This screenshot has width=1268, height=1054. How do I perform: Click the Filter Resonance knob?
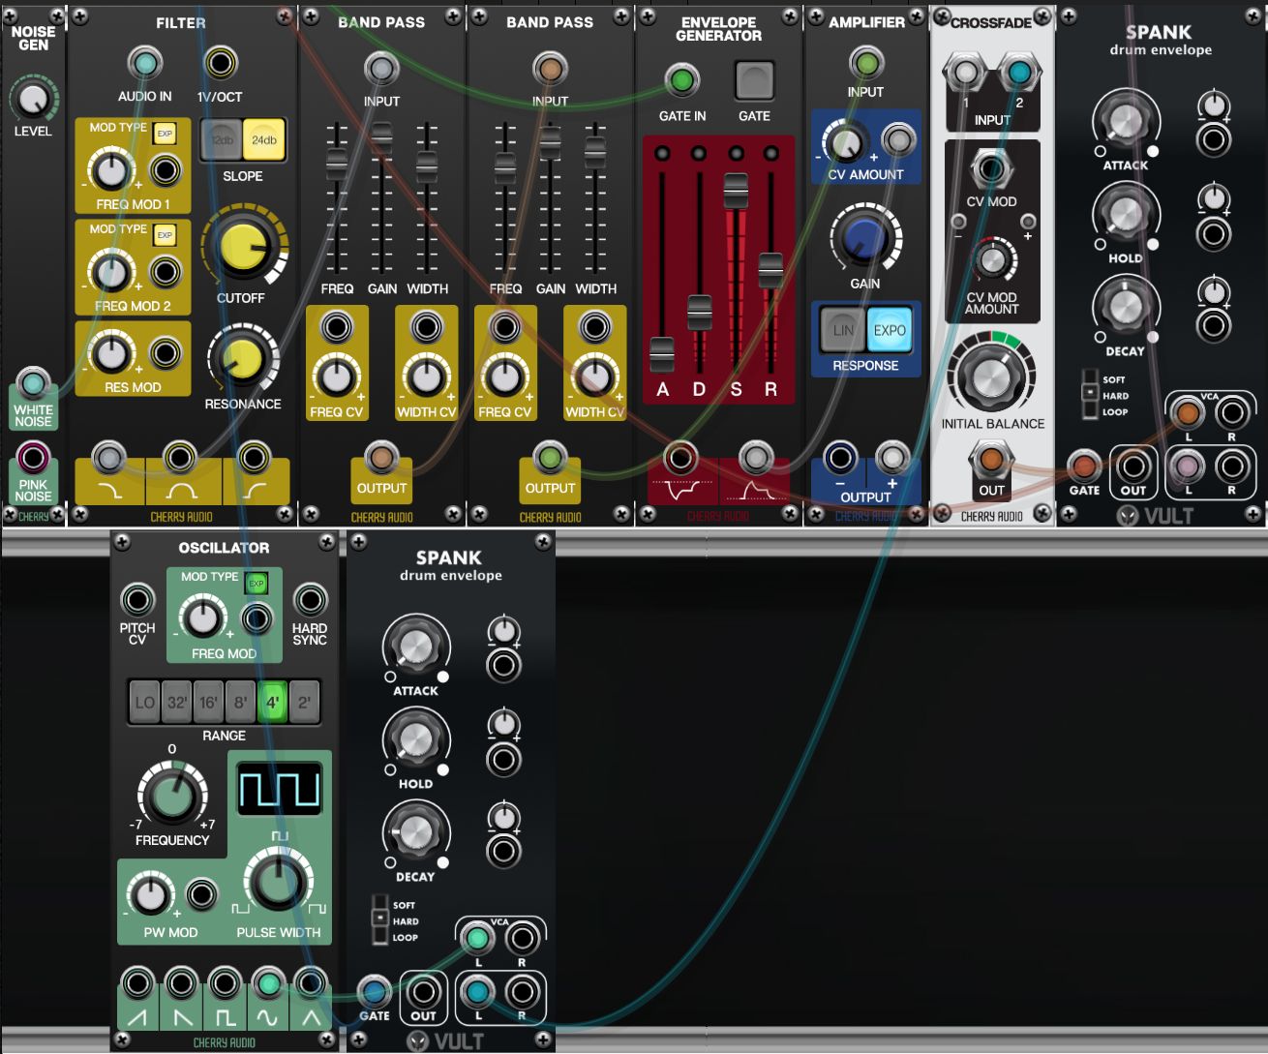[x=242, y=358]
